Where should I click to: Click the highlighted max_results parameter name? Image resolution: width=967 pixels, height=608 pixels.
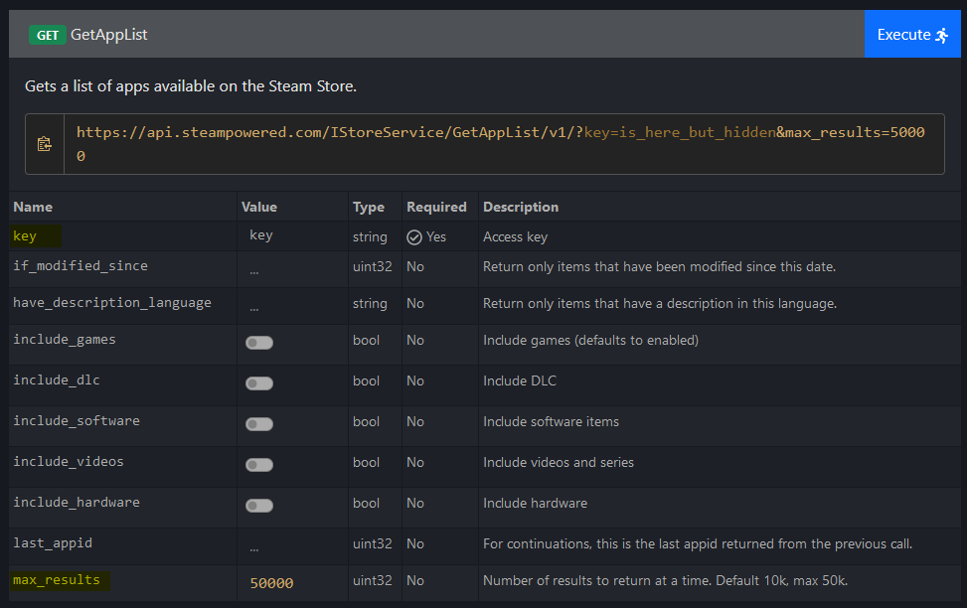[x=57, y=580]
